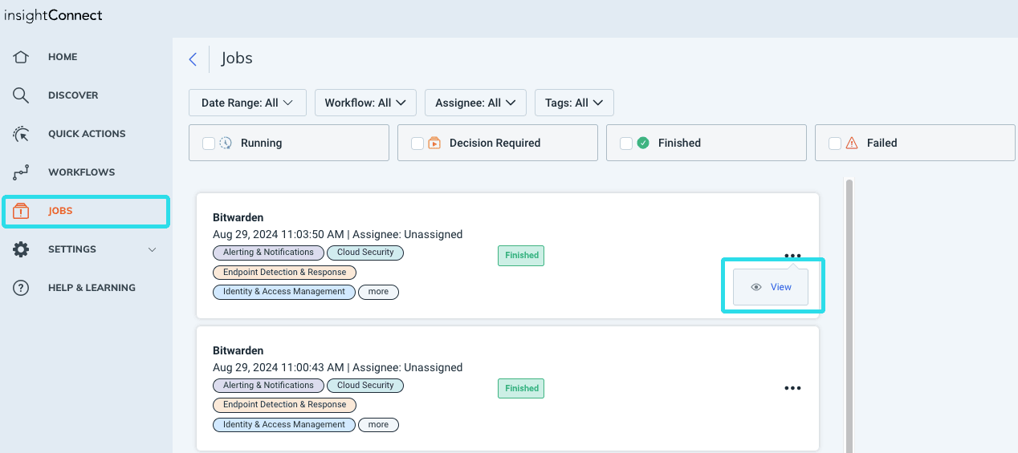This screenshot has width=1018, height=453.
Task: Check the Finished filter checkbox
Action: coord(626,143)
